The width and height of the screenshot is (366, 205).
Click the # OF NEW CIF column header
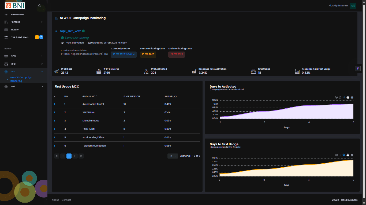132,96
